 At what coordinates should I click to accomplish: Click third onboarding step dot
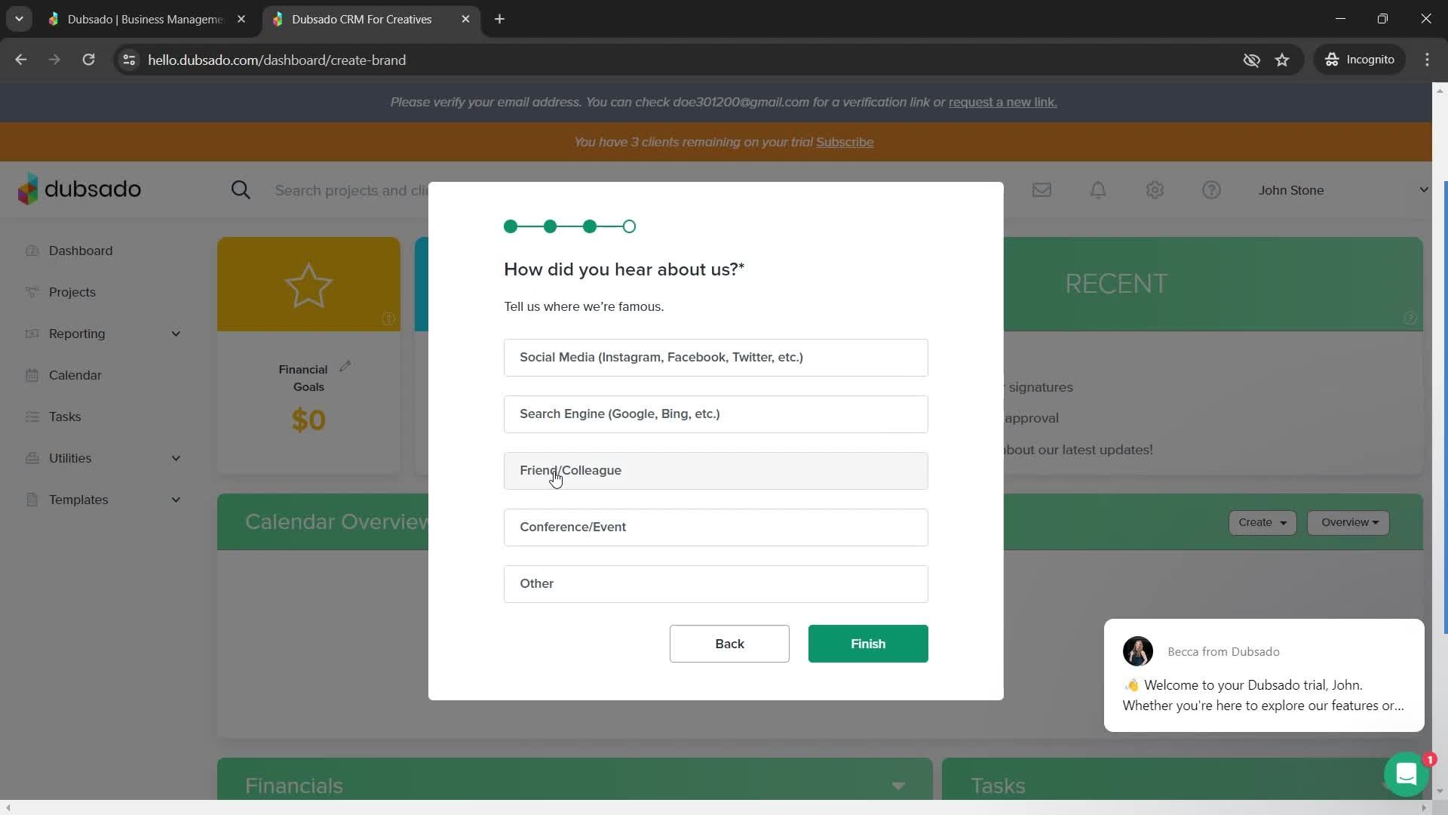pyautogui.click(x=590, y=226)
